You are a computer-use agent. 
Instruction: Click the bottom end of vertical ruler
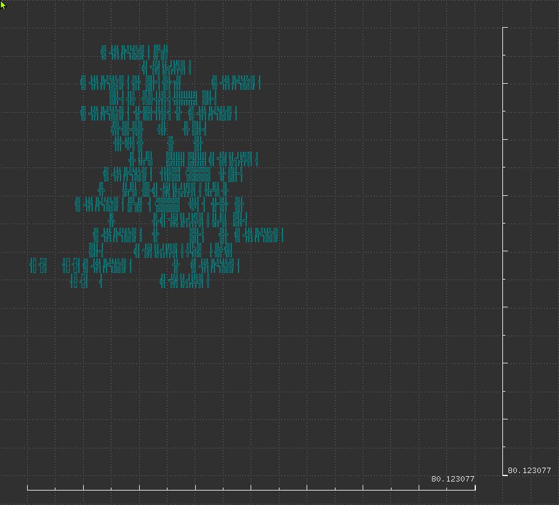[x=504, y=474]
